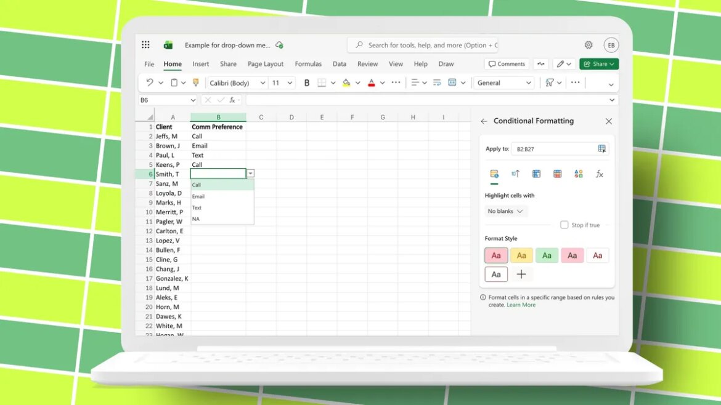Viewport: 721px width, 405px height.
Task: Open the General number format dropdown
Action: click(503, 82)
